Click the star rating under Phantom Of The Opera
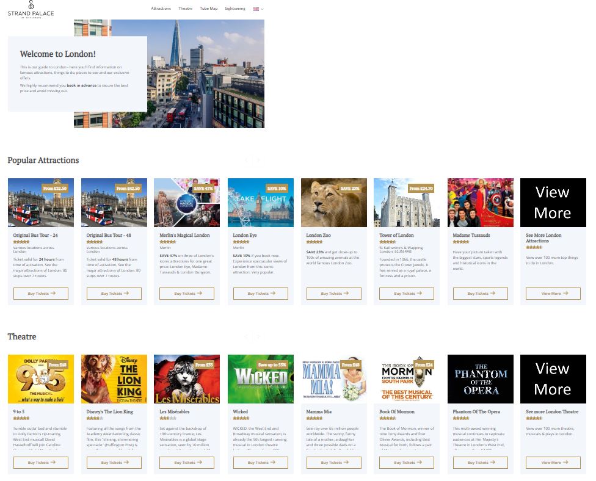596x481 pixels. click(461, 418)
